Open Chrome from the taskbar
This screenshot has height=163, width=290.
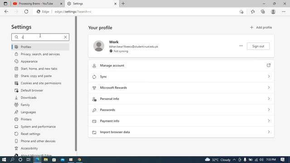pyautogui.click(x=79, y=159)
